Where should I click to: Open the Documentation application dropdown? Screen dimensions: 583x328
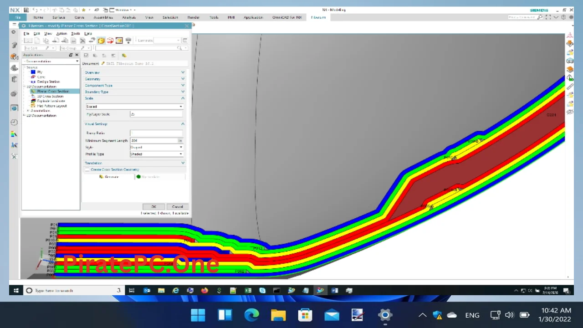[51, 61]
